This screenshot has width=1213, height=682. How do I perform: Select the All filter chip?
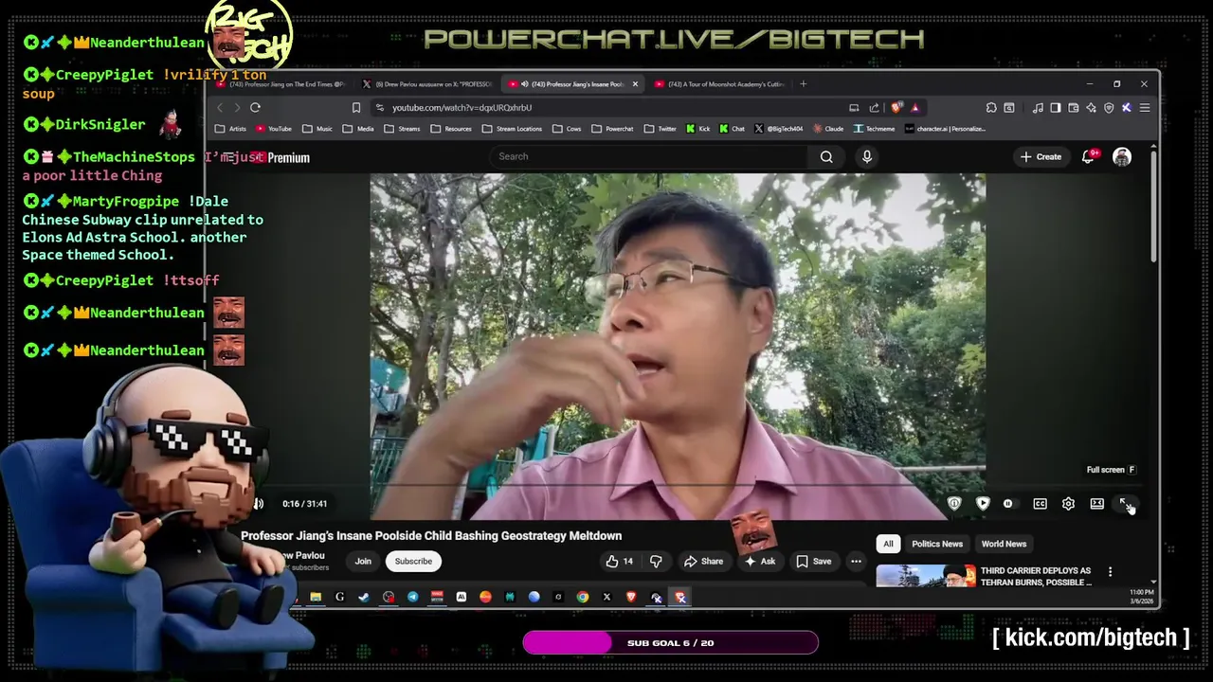(x=888, y=544)
